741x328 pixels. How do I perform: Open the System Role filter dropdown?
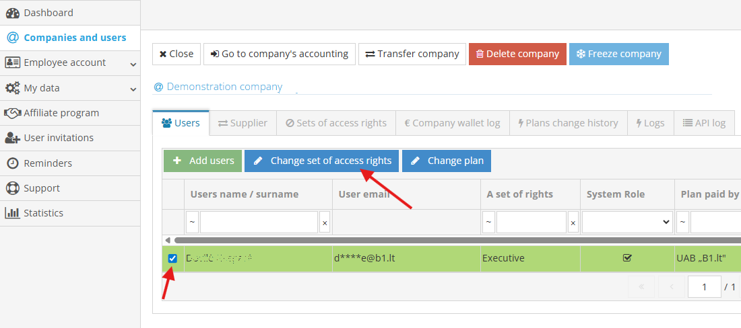pyautogui.click(x=627, y=222)
